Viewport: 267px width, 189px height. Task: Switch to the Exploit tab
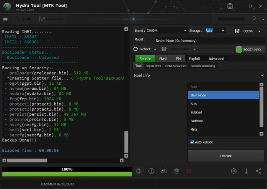click(194, 58)
